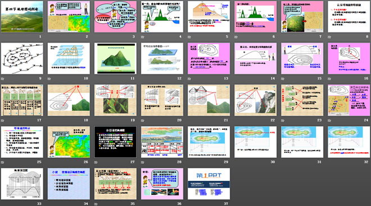Screen dimensions: 371x206
Task: Click the animation star icon under slide 8
Action: pyautogui.click(x=329, y=37)
